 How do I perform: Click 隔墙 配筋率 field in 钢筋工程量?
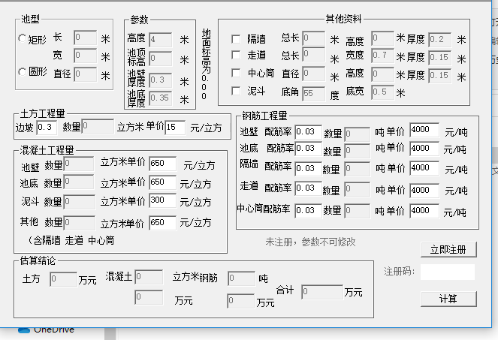pyautogui.click(x=309, y=169)
